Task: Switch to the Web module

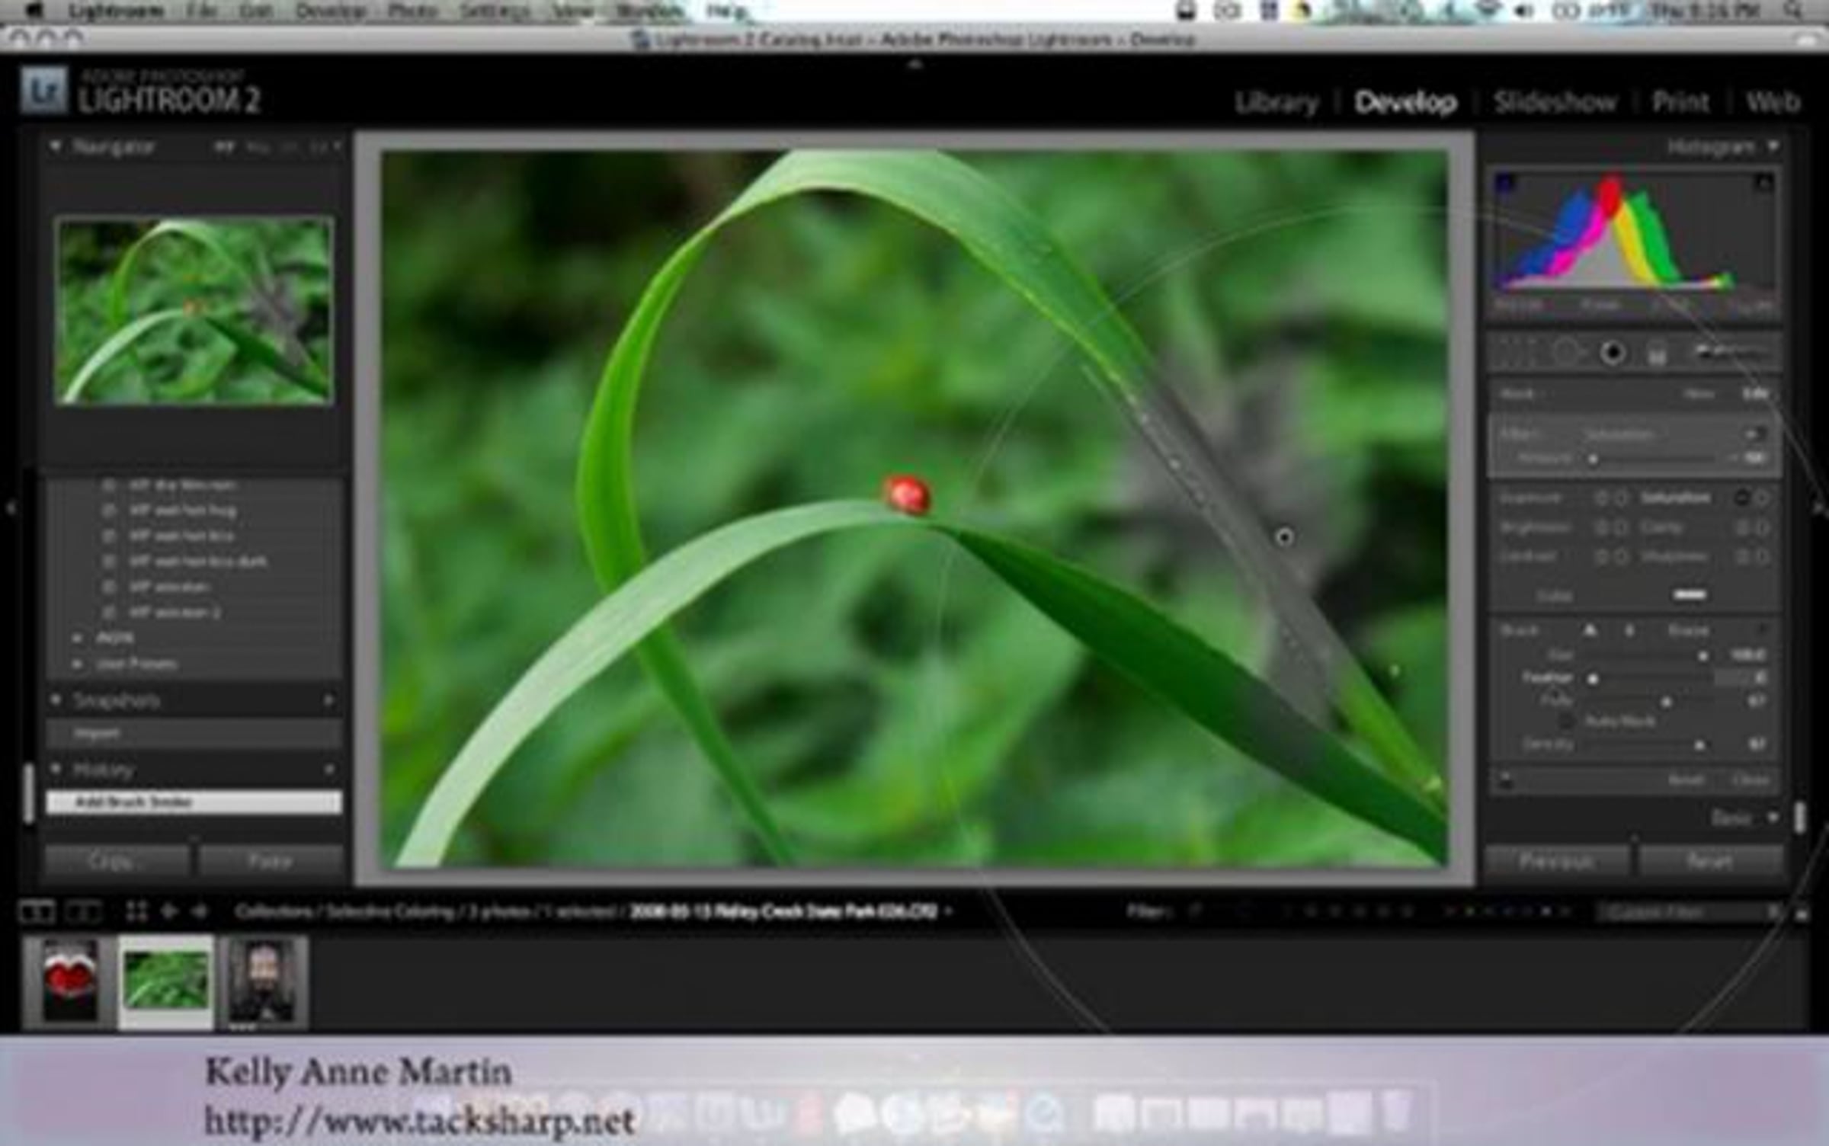Action: point(1773,102)
